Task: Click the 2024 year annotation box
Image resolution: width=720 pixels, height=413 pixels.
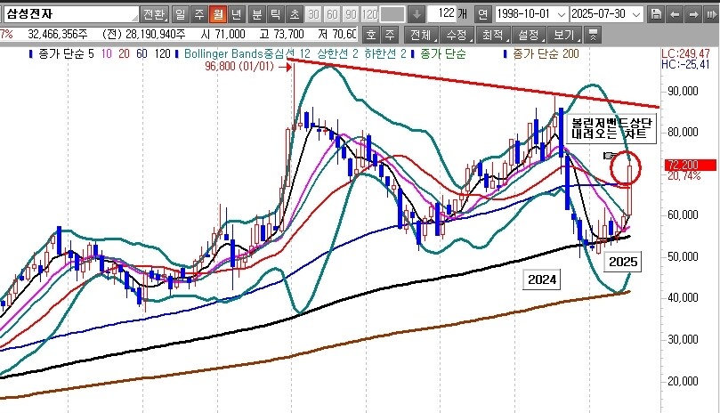Action: [542, 279]
